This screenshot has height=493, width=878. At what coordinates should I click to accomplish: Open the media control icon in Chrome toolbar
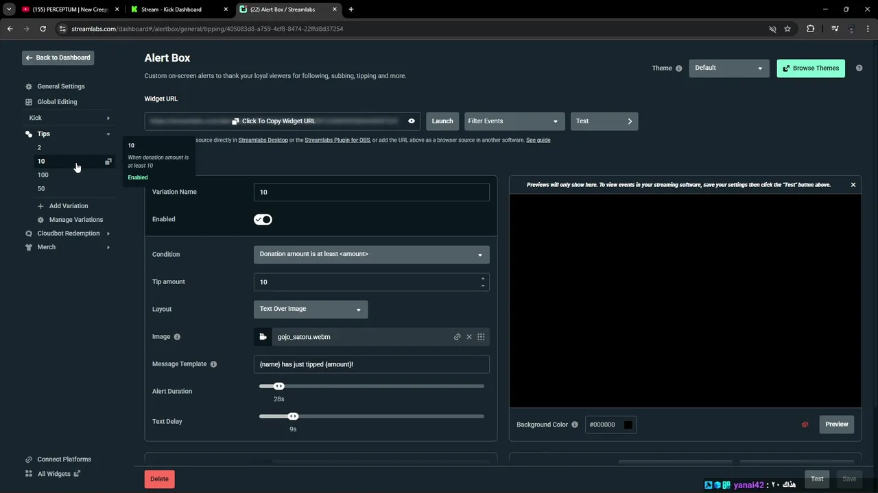[x=835, y=29]
